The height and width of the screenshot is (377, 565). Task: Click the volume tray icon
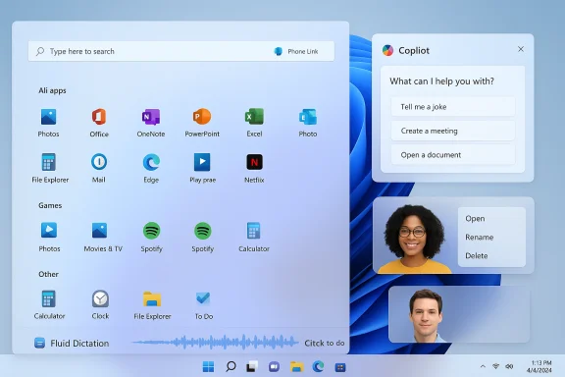509,366
